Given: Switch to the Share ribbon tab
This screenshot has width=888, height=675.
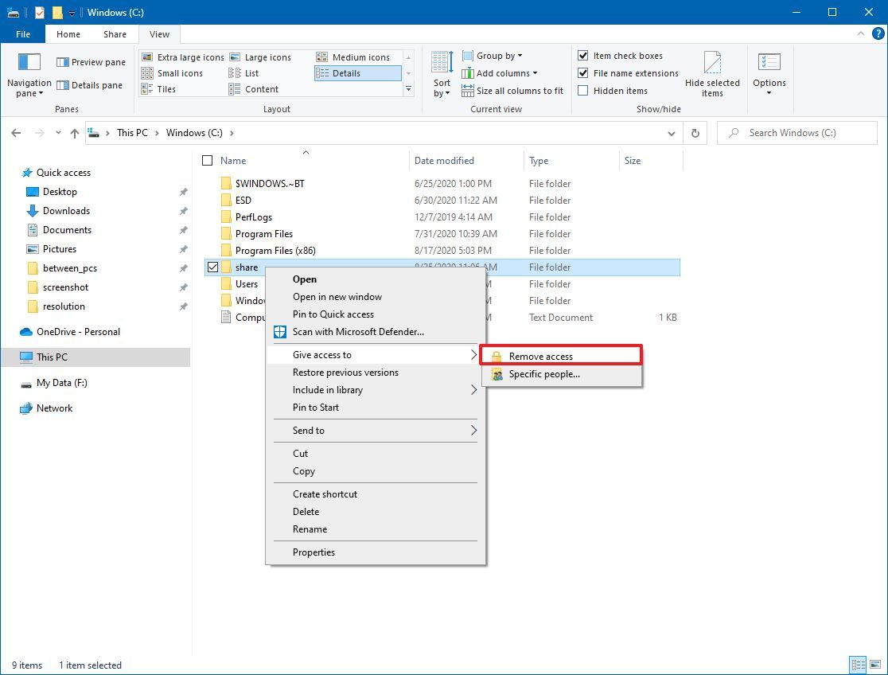Looking at the screenshot, I should click(x=115, y=34).
